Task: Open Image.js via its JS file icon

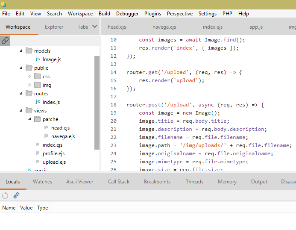Action: point(38,59)
